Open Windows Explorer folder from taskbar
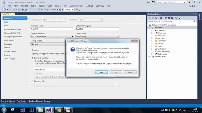This screenshot has height=113, width=202. [x=40, y=110]
